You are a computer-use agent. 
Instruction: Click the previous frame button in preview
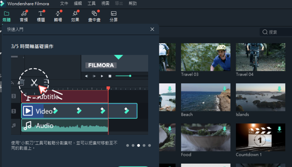pos(86,76)
